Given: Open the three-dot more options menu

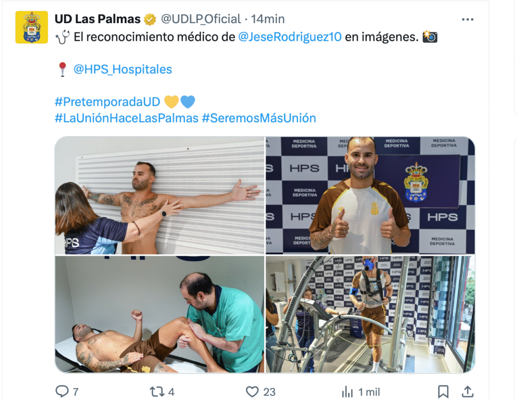Looking at the screenshot, I should [468, 20].
